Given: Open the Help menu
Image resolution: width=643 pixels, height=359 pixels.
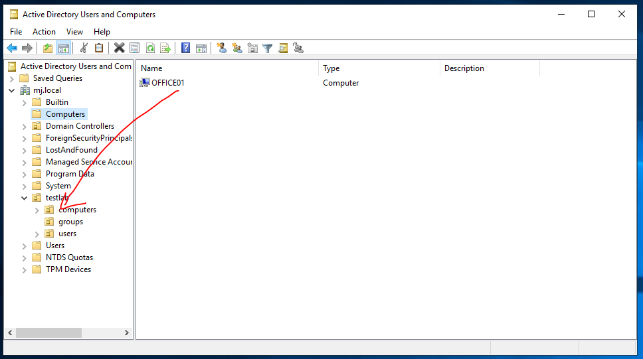Looking at the screenshot, I should (102, 32).
